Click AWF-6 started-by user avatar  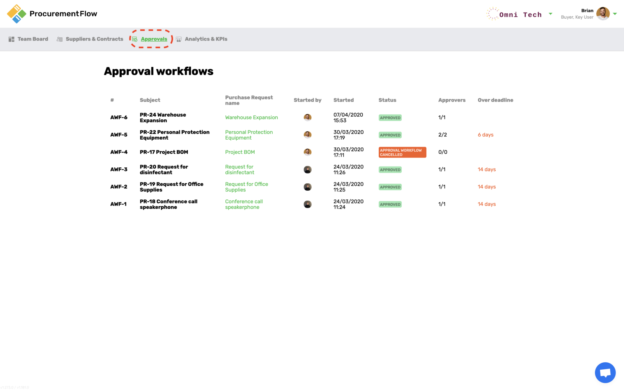click(307, 117)
